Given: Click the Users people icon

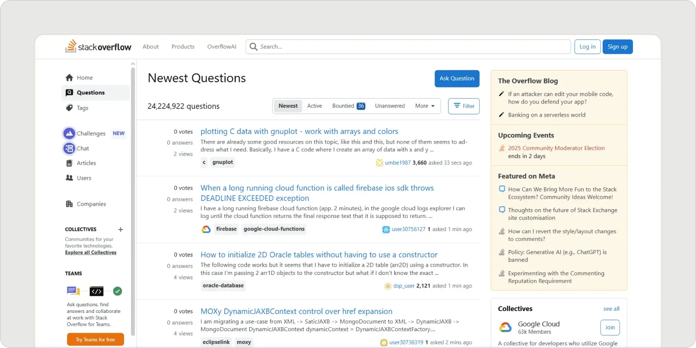Looking at the screenshot, I should 69,177.
